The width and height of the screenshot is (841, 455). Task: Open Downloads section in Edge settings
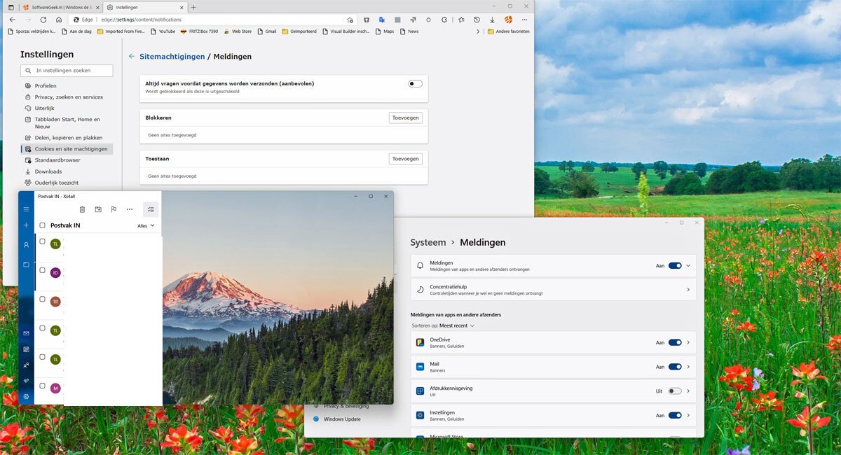pos(48,171)
